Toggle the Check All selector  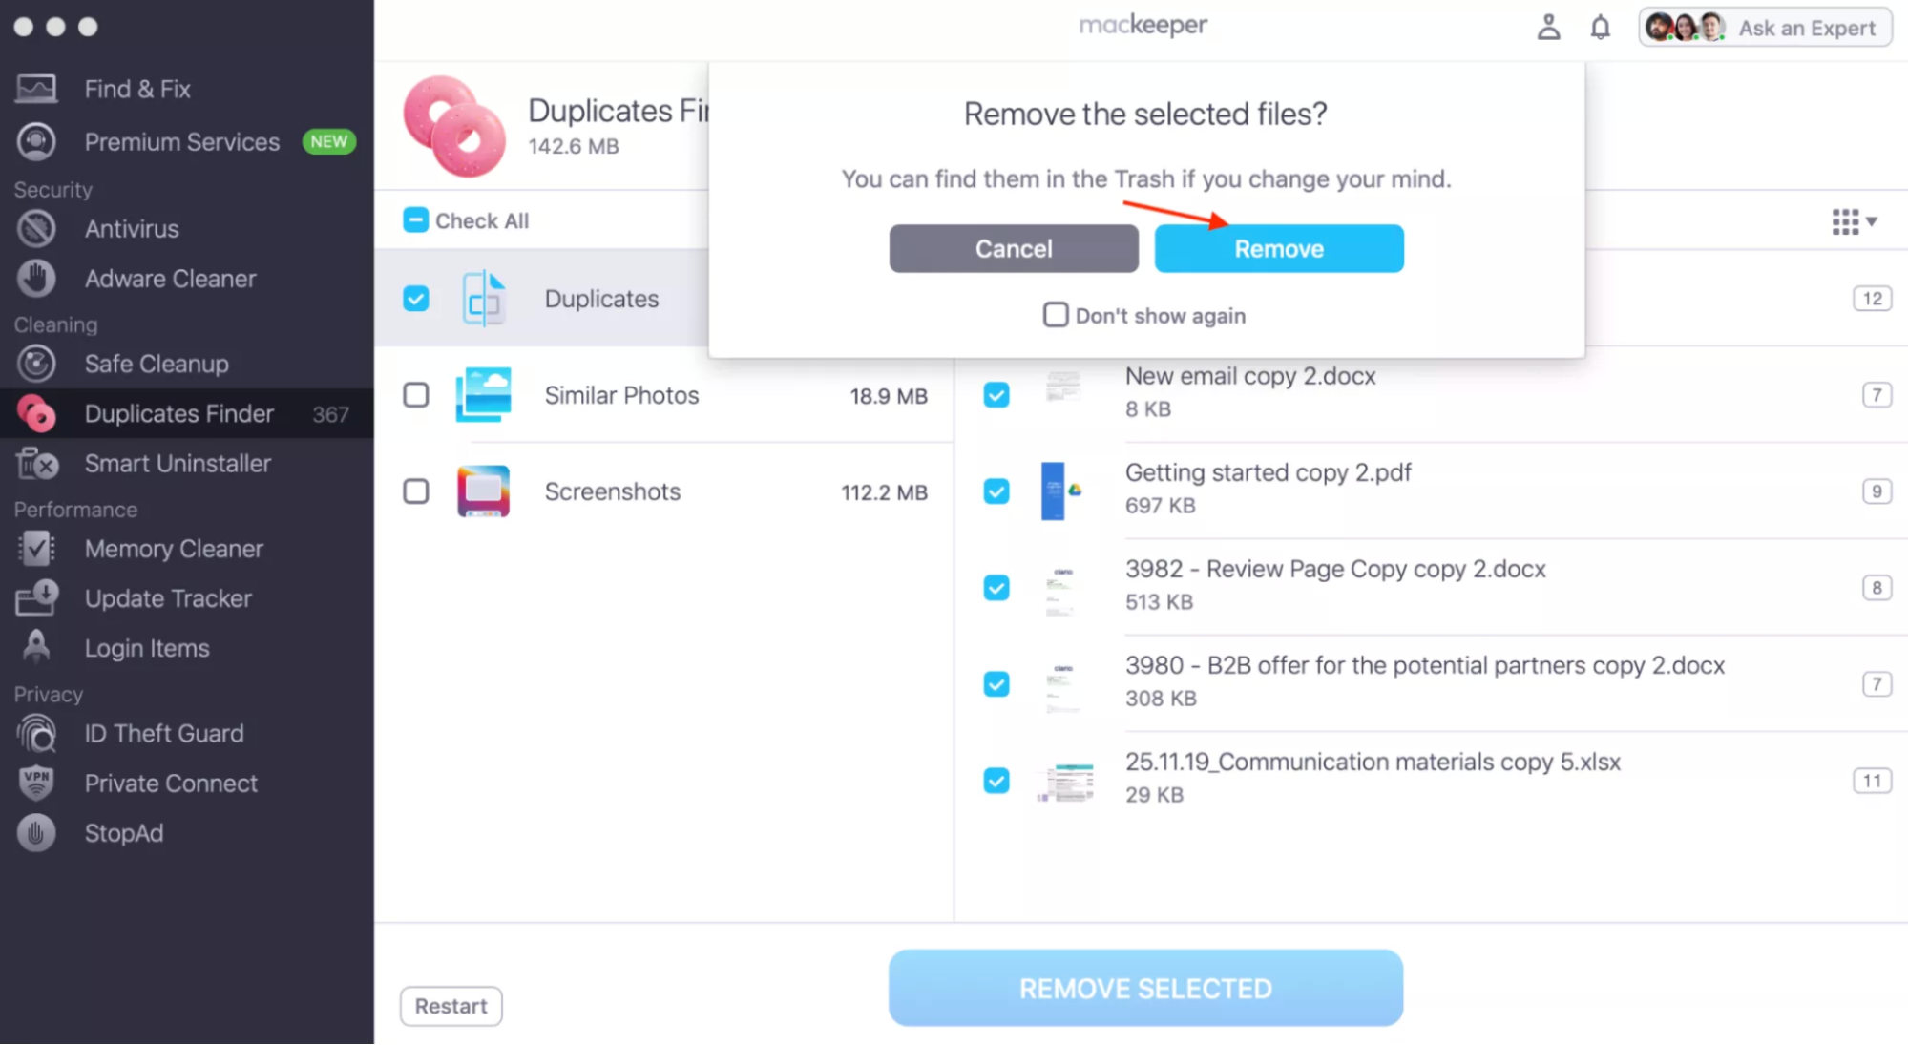[415, 219]
